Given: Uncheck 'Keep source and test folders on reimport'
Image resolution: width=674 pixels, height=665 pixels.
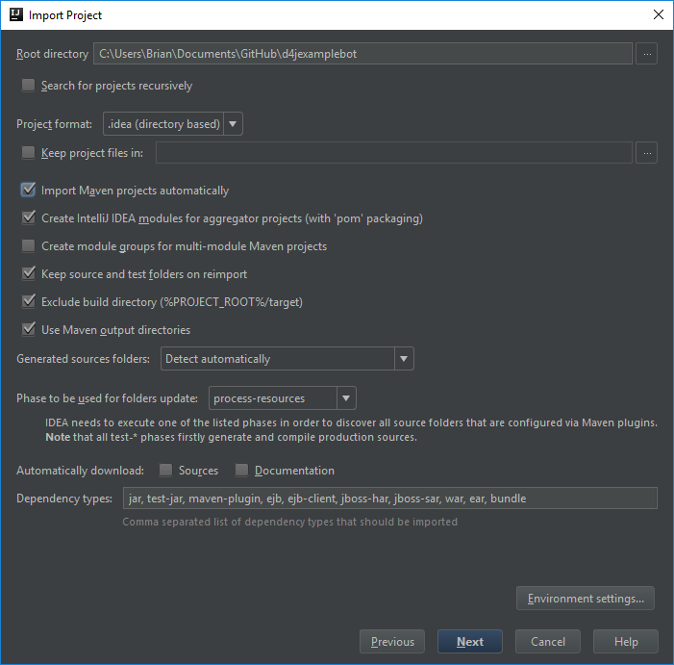Looking at the screenshot, I should 29,273.
